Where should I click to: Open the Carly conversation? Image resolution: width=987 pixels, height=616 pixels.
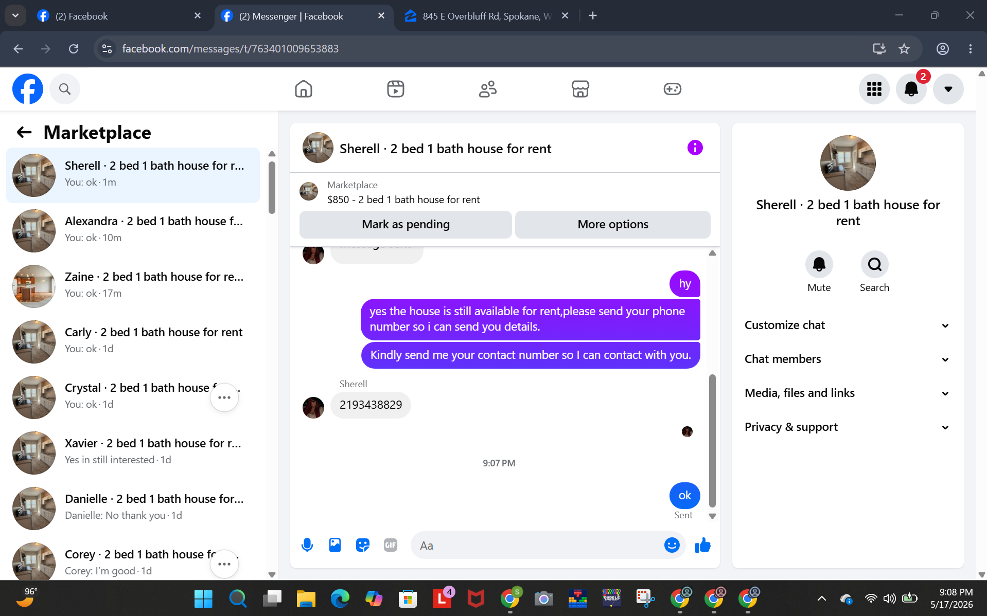(x=133, y=342)
